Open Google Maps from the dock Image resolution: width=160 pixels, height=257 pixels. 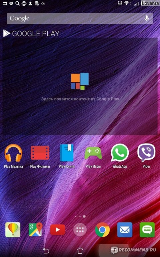(36, 230)
